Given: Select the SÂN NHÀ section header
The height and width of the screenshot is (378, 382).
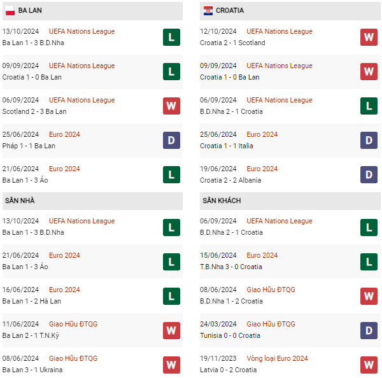Looking at the screenshot, I should (x=92, y=200).
